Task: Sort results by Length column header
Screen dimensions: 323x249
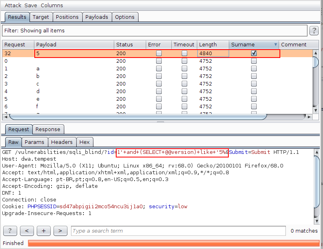Action: click(212, 45)
